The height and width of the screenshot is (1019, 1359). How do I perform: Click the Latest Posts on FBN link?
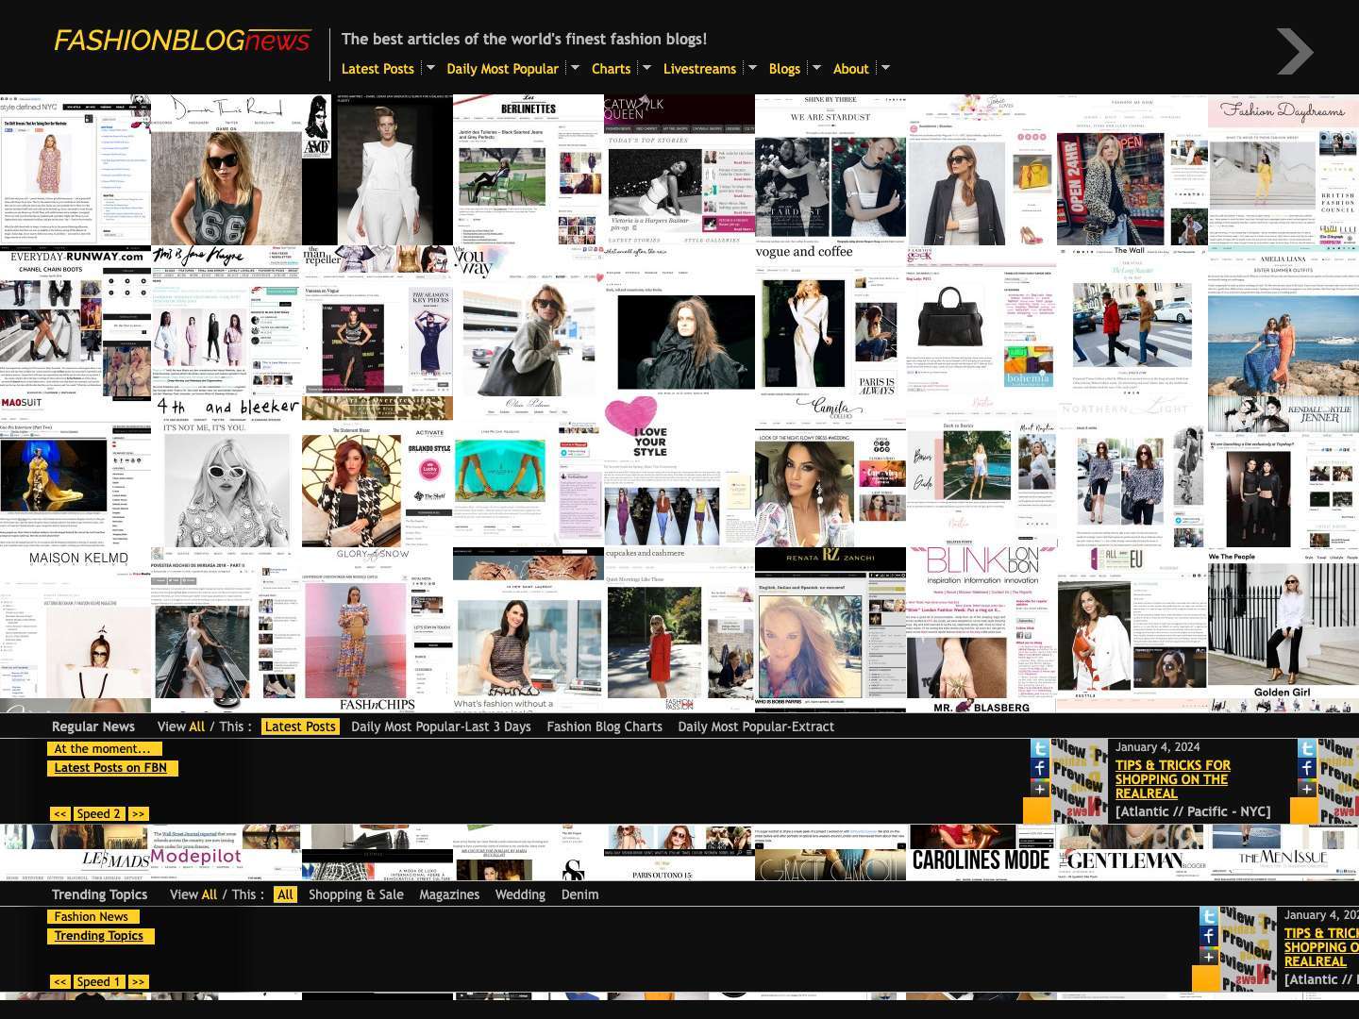click(111, 767)
